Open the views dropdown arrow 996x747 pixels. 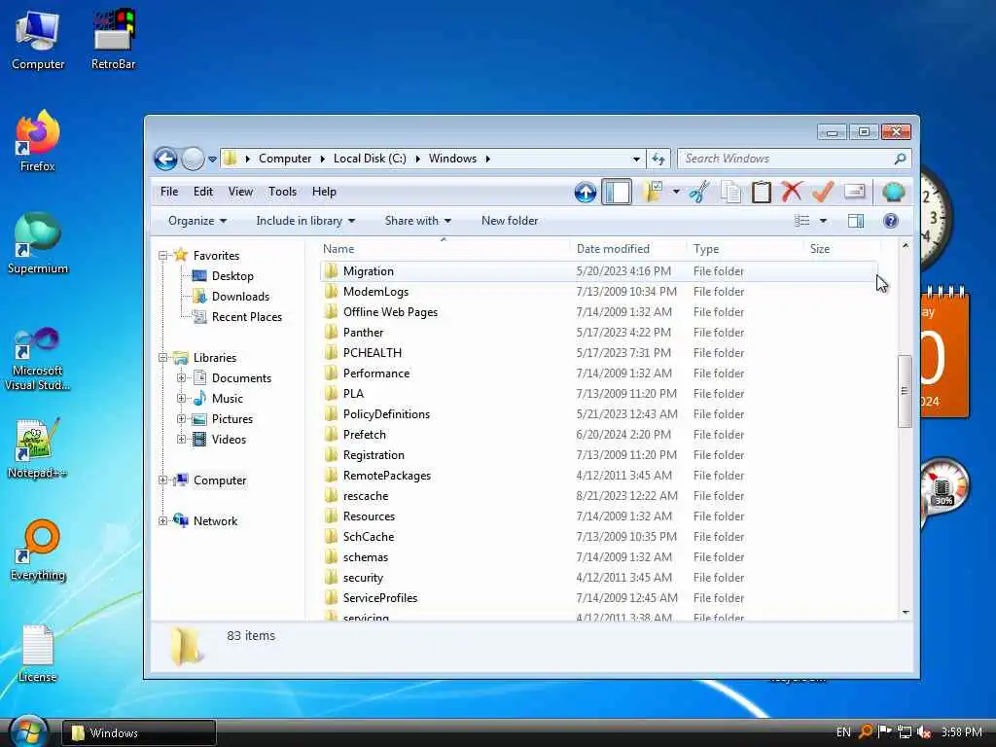823,221
